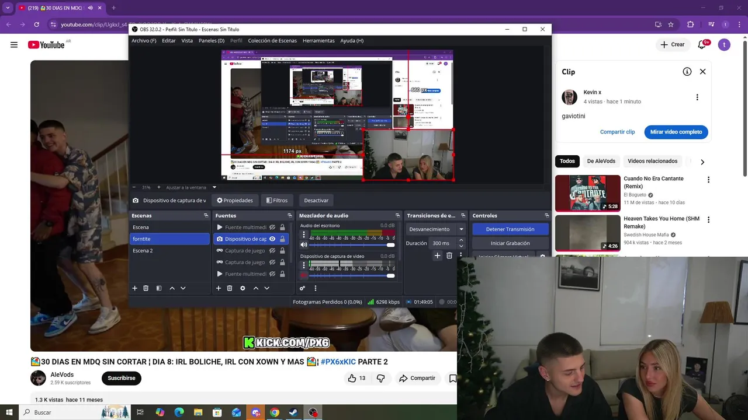
Task: Increase Duración with up arrow
Action: (x=461, y=240)
